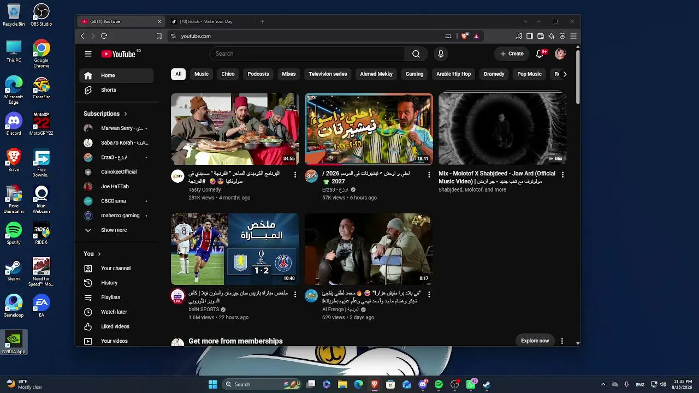Expand the You section chevron
The width and height of the screenshot is (699, 393).
coord(99,254)
